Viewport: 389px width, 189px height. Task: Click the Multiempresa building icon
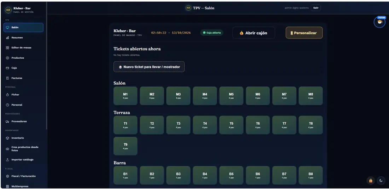click(7, 186)
